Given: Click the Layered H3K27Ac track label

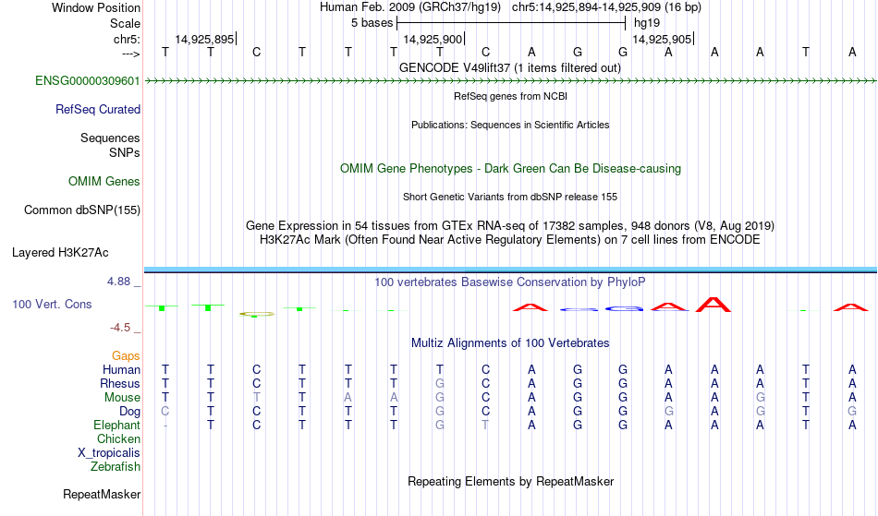Looking at the screenshot, I should [60, 253].
